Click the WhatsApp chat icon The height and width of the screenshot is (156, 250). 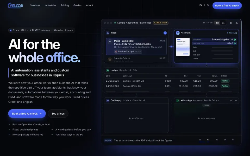pyautogui.click(x=178, y=100)
